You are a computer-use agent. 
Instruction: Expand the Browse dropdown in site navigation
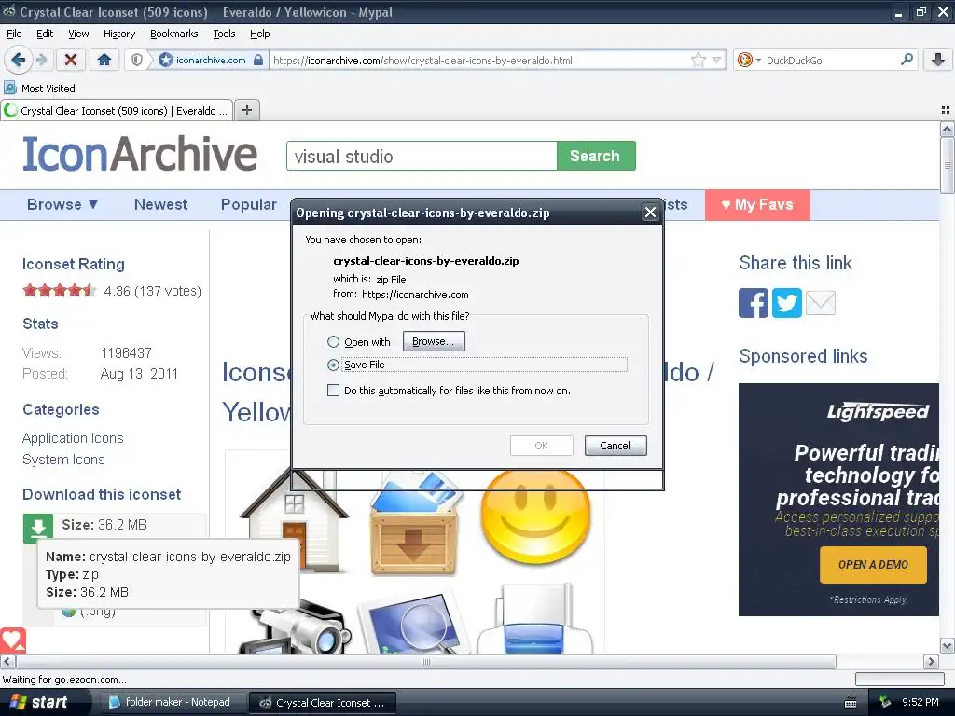pyautogui.click(x=62, y=204)
